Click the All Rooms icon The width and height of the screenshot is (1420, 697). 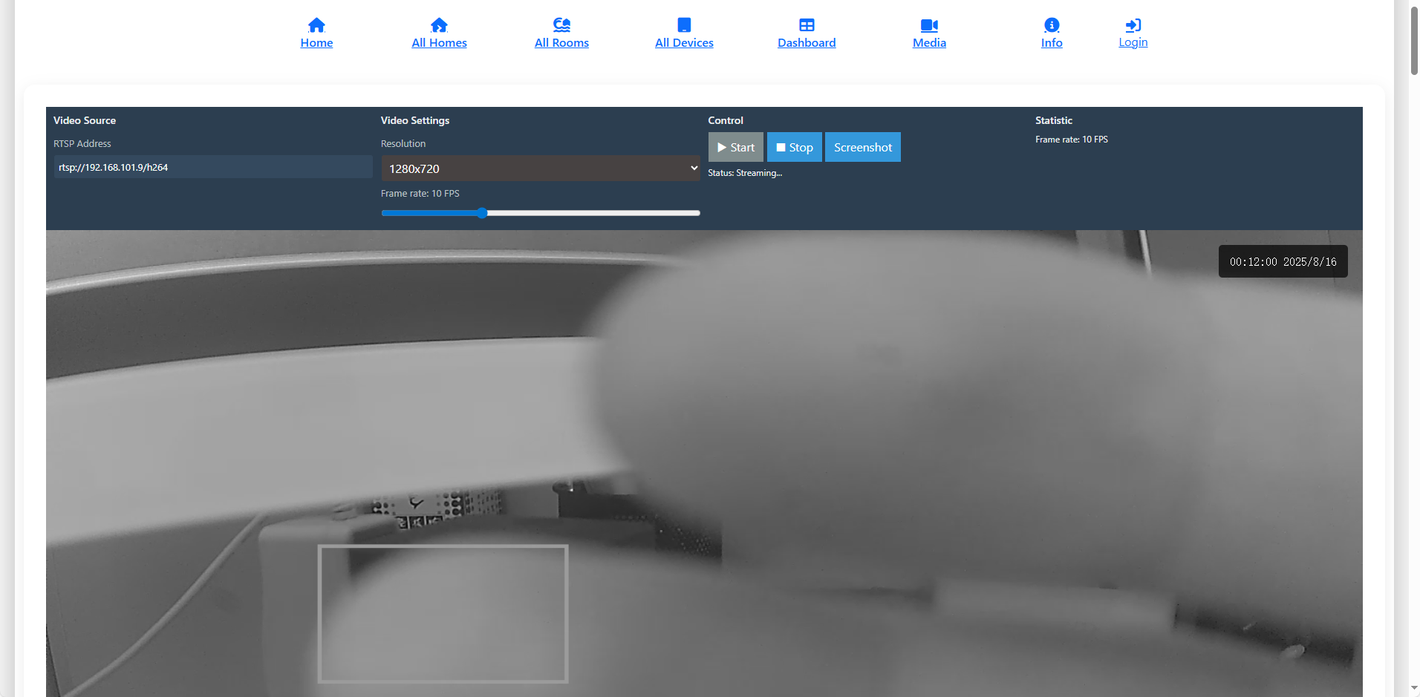561,25
